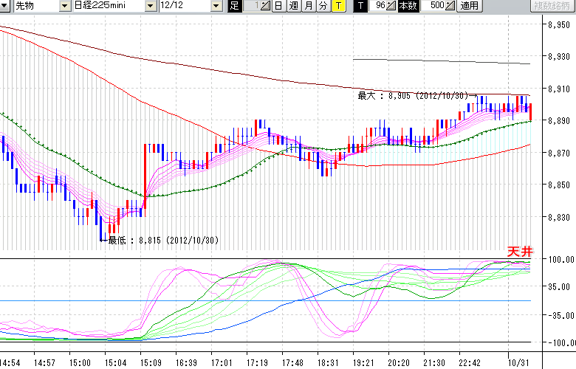Open the 12/12 contract month dropdown
The image size is (576, 369).
(216, 6)
